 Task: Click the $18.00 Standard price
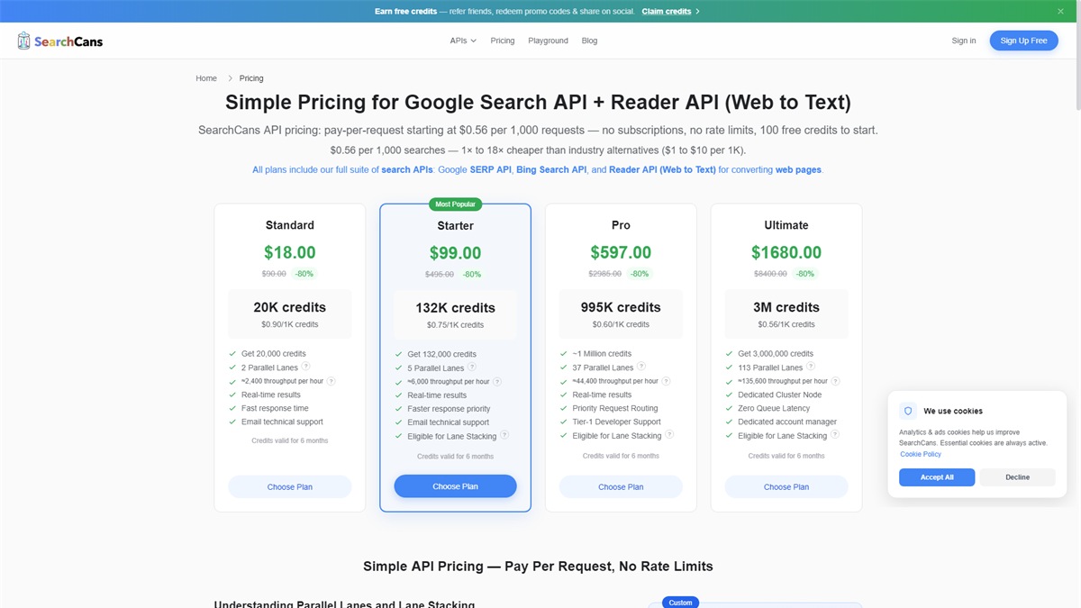point(290,253)
